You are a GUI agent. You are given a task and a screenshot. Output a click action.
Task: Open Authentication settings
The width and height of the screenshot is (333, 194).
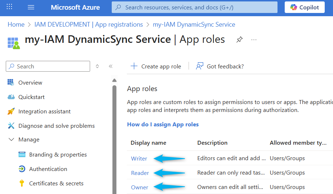(48, 169)
